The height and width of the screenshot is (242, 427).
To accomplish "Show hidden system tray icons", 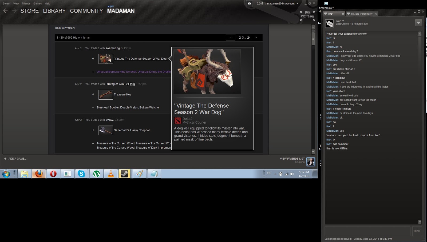I will 275,174.
